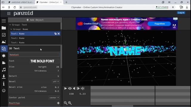
Task: Select the 3D objects cube icon
Action: click(x=4, y=49)
